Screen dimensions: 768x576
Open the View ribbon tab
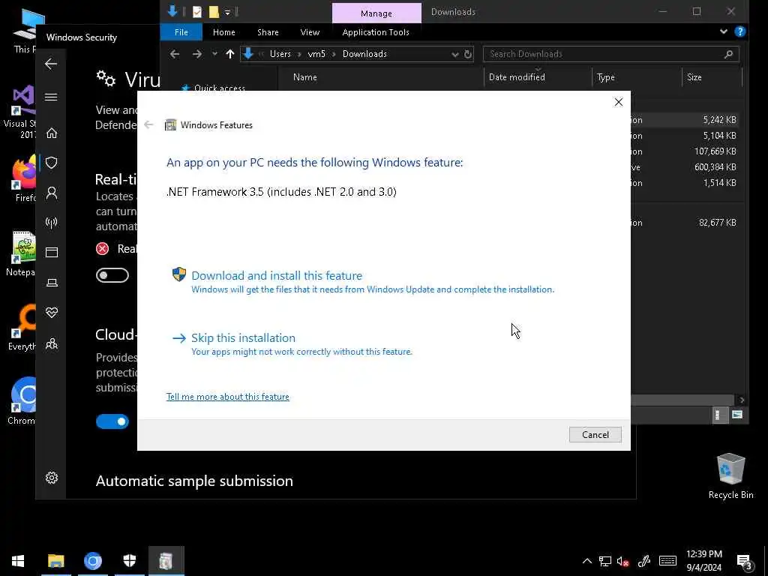310,32
